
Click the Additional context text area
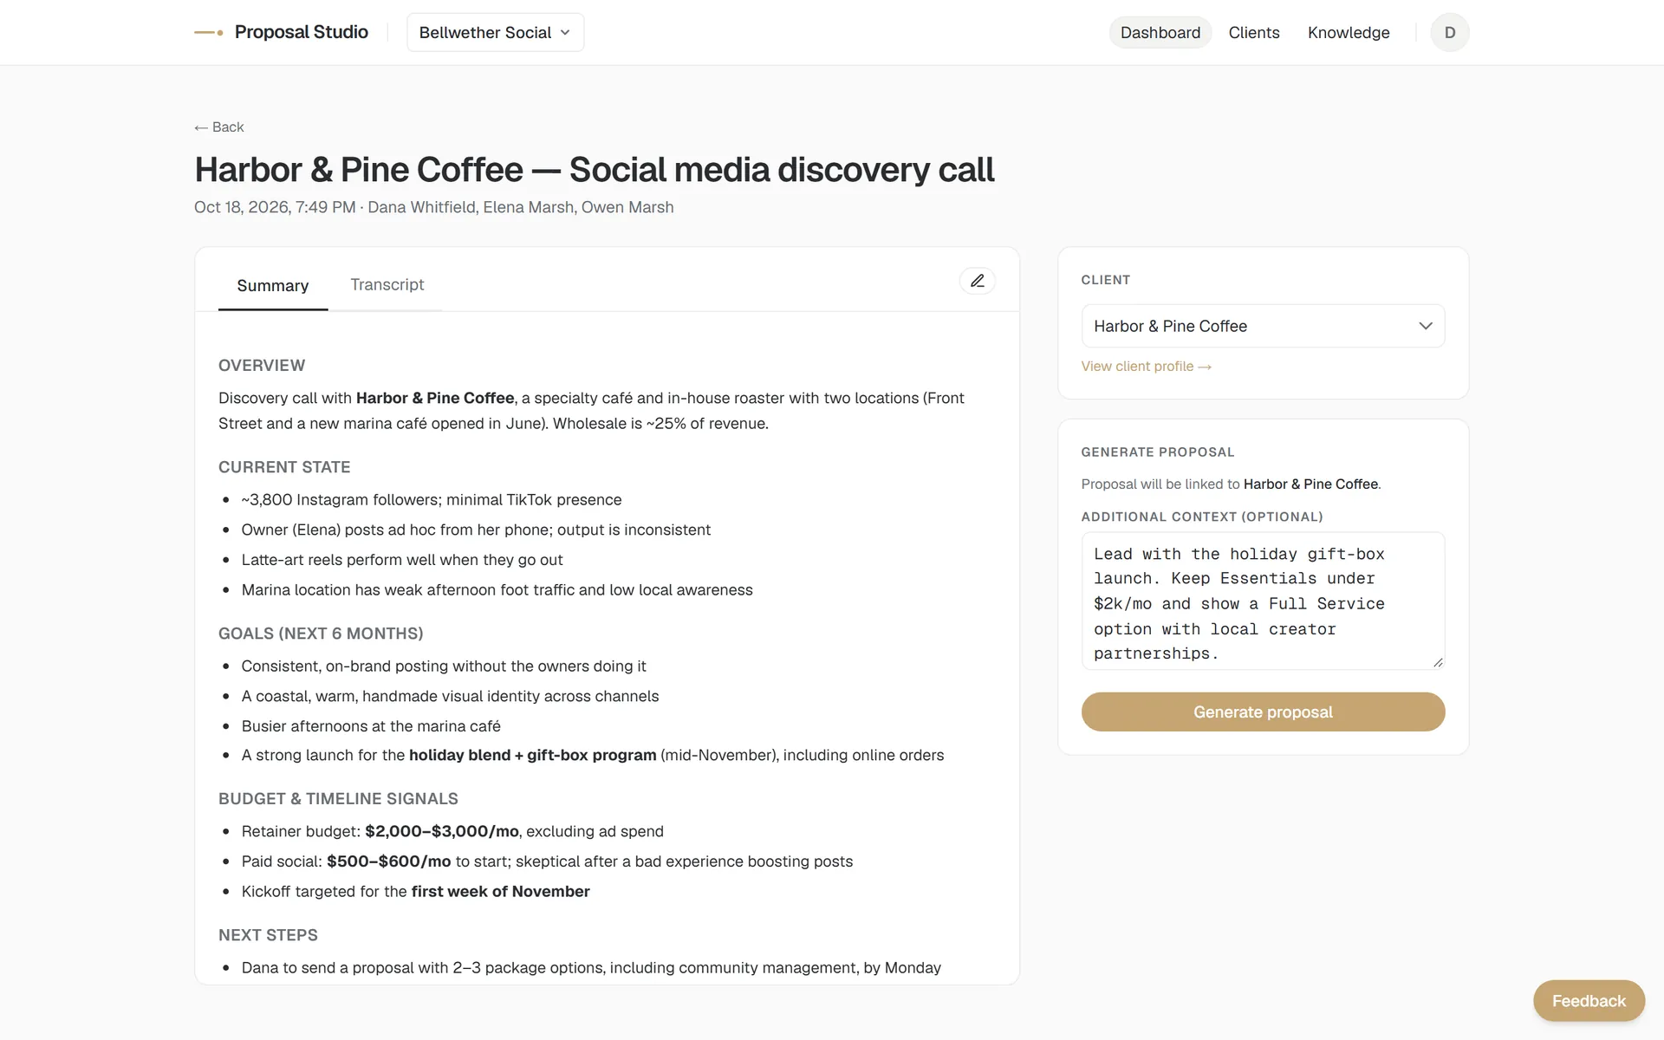click(1263, 601)
